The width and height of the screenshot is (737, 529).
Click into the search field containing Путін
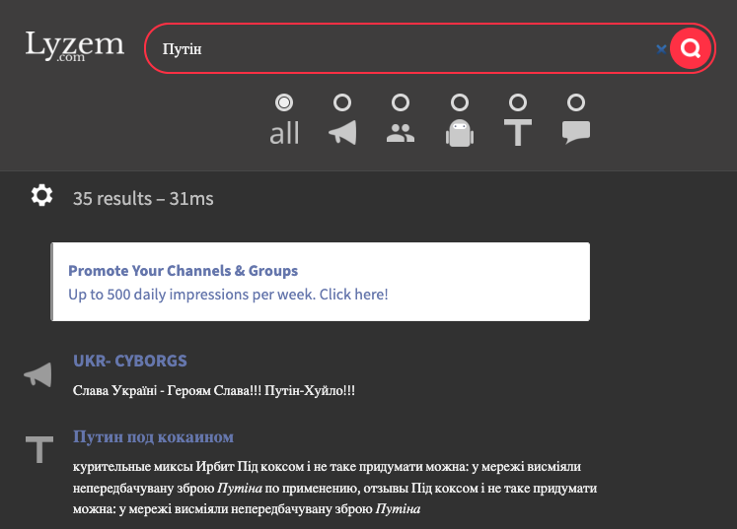click(x=405, y=49)
